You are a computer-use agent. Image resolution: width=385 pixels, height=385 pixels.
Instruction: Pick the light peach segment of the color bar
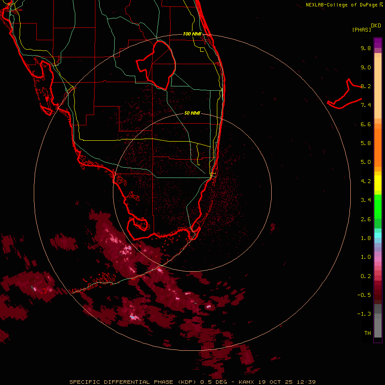coord(378,88)
